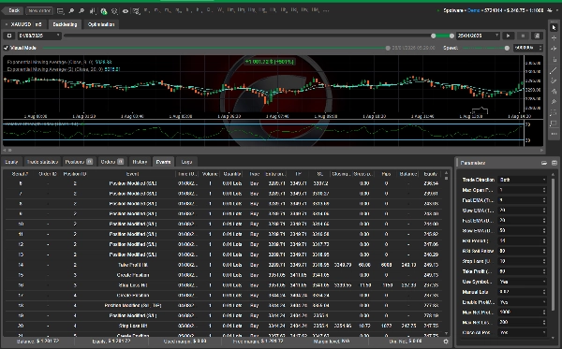
Task: Click the date range slider right handle
Action: click(451, 36)
